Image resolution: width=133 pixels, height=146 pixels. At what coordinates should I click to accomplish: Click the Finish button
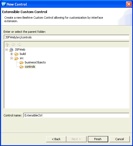tap(98, 139)
